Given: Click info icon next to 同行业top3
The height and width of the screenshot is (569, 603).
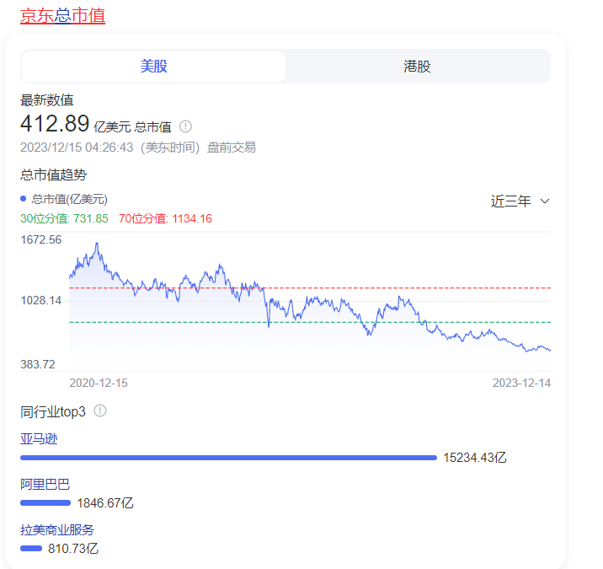Looking at the screenshot, I should click(x=100, y=411).
